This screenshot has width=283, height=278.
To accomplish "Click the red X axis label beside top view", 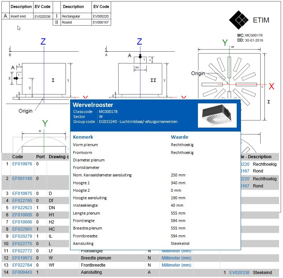I will click(x=272, y=86).
